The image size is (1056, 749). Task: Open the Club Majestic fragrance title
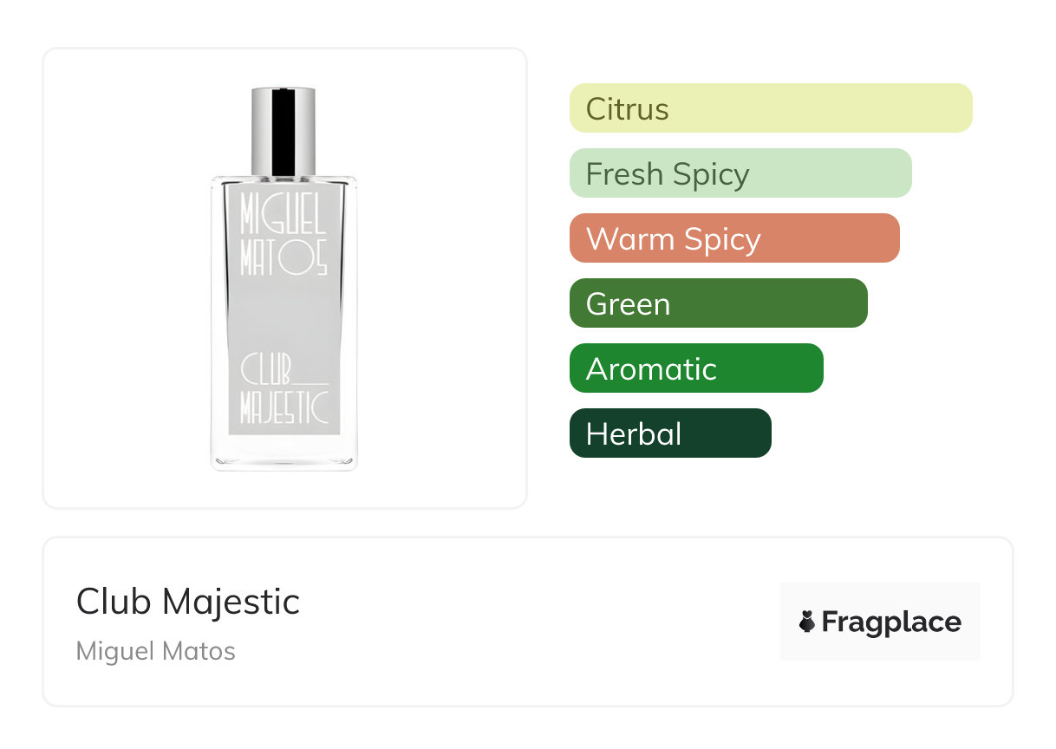[188, 602]
